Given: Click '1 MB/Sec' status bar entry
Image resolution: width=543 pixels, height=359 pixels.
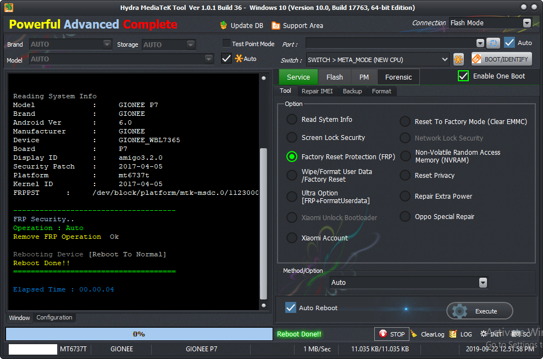Looking at the screenshot, I should click(x=317, y=349).
